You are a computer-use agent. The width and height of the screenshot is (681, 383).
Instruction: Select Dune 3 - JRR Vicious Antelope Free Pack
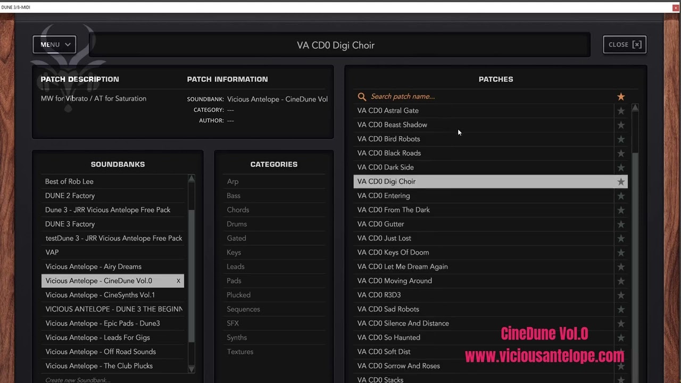113,210
